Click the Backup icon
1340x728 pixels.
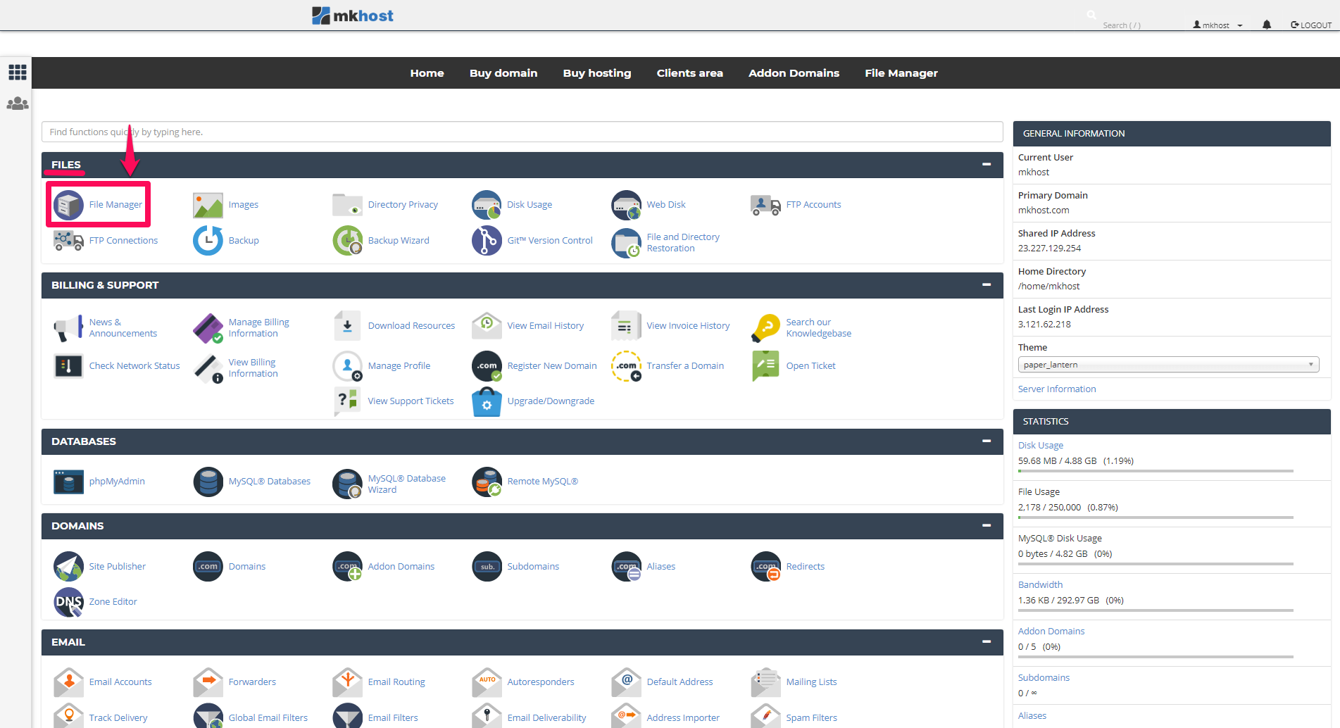coord(208,241)
